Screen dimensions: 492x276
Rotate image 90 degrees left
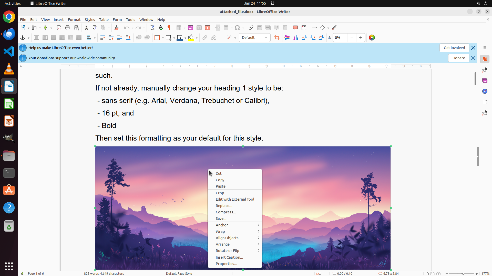pos(304,38)
